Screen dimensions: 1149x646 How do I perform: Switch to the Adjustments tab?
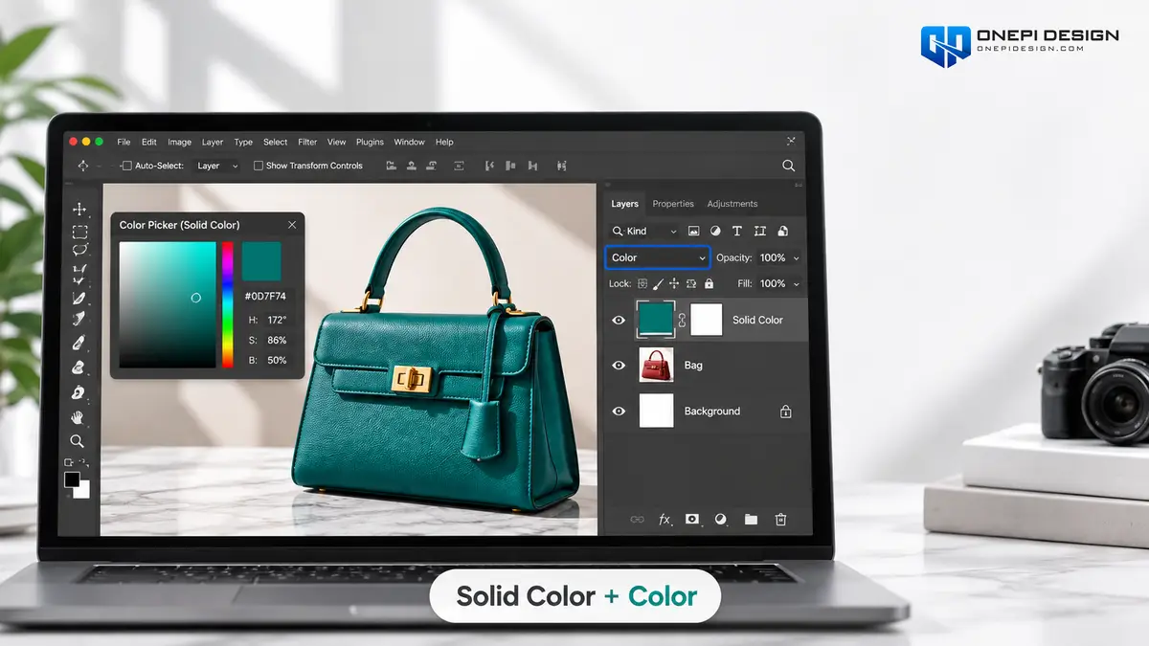(x=732, y=204)
